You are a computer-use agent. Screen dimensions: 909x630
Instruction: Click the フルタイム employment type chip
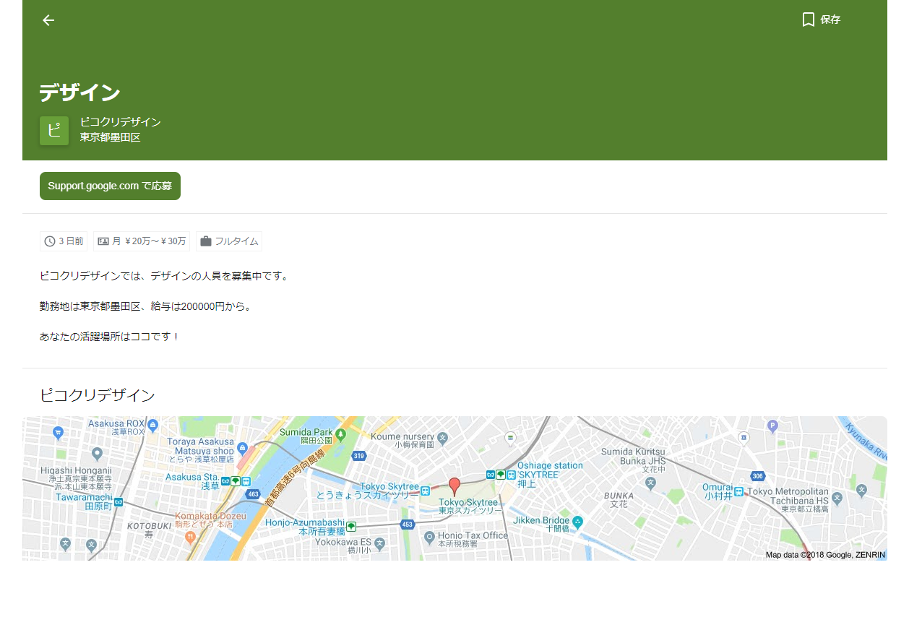click(229, 241)
